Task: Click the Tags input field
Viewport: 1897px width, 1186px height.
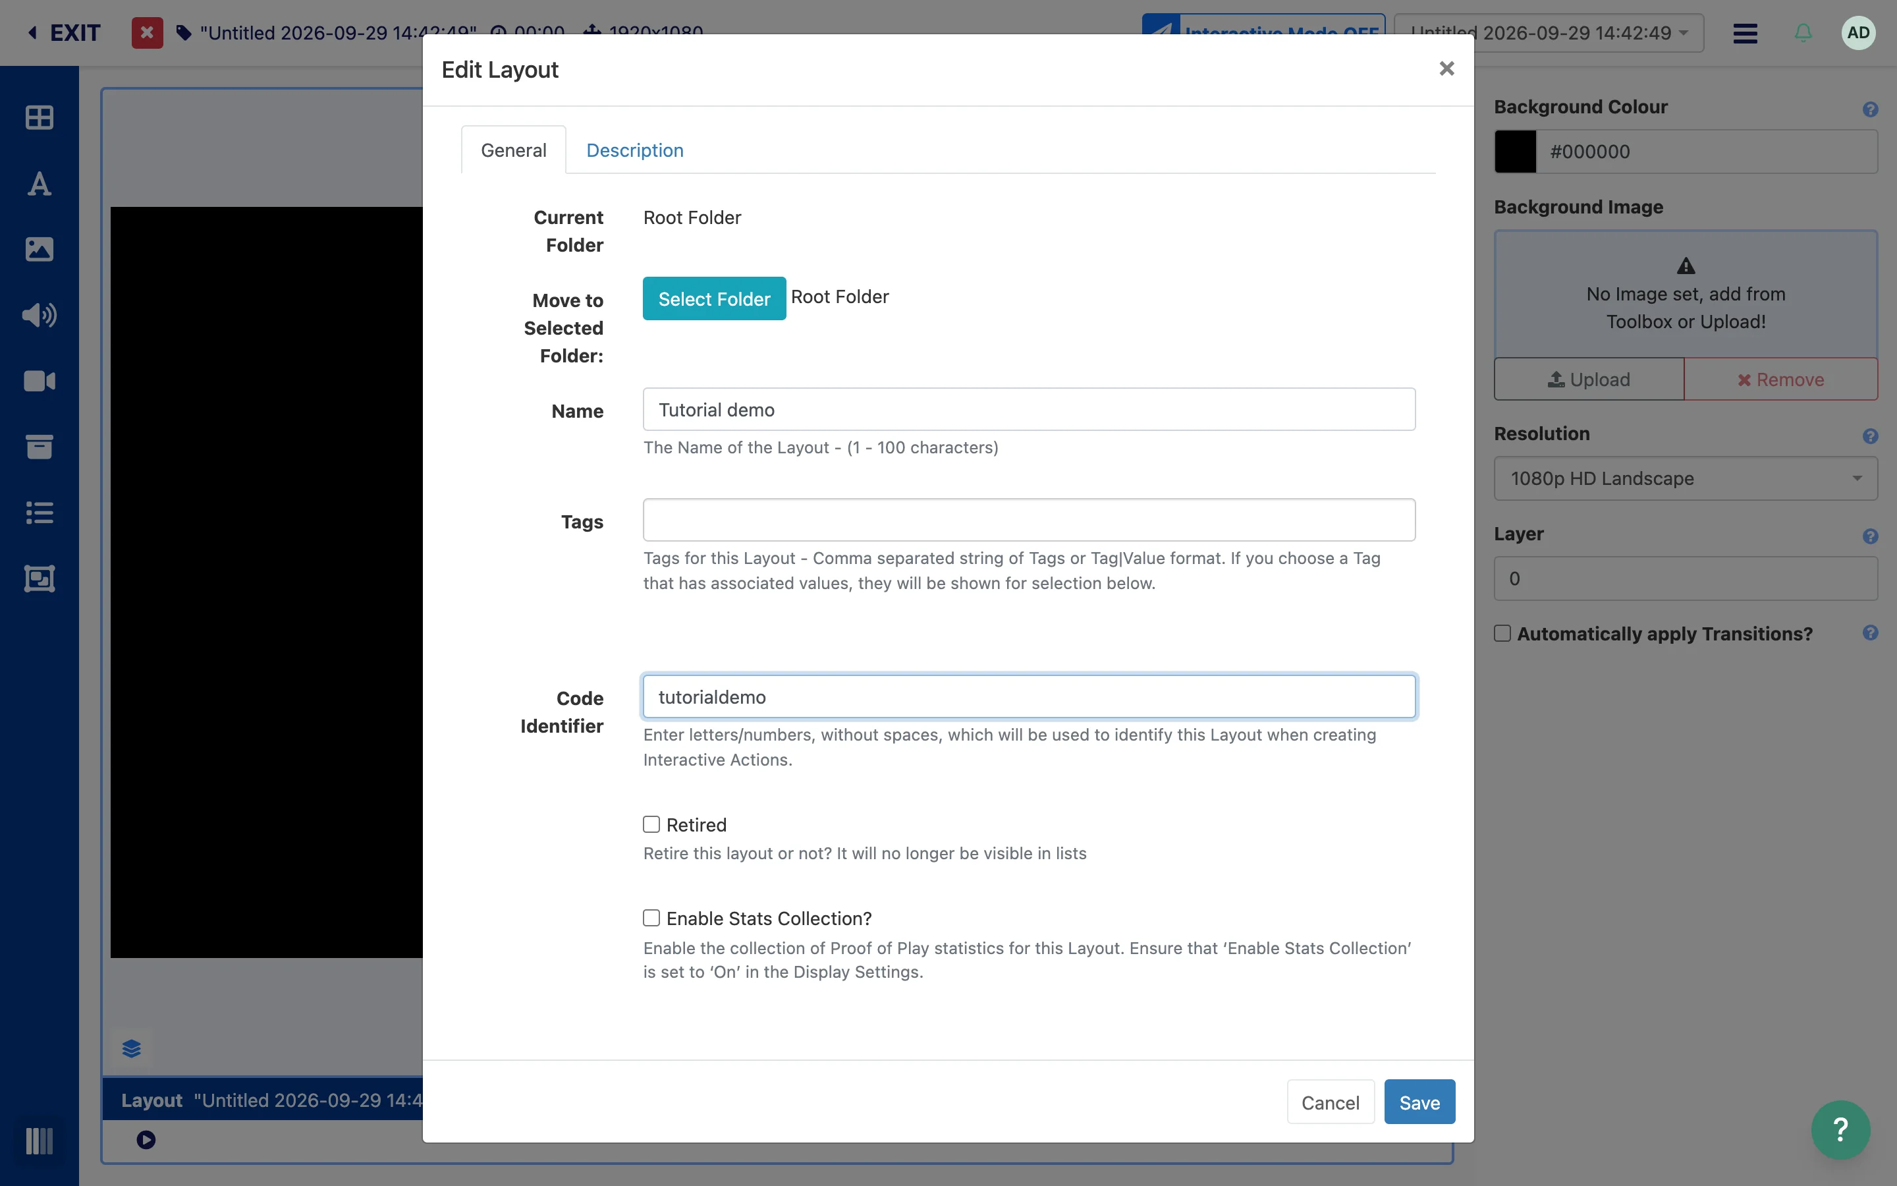Action: click(x=1030, y=520)
